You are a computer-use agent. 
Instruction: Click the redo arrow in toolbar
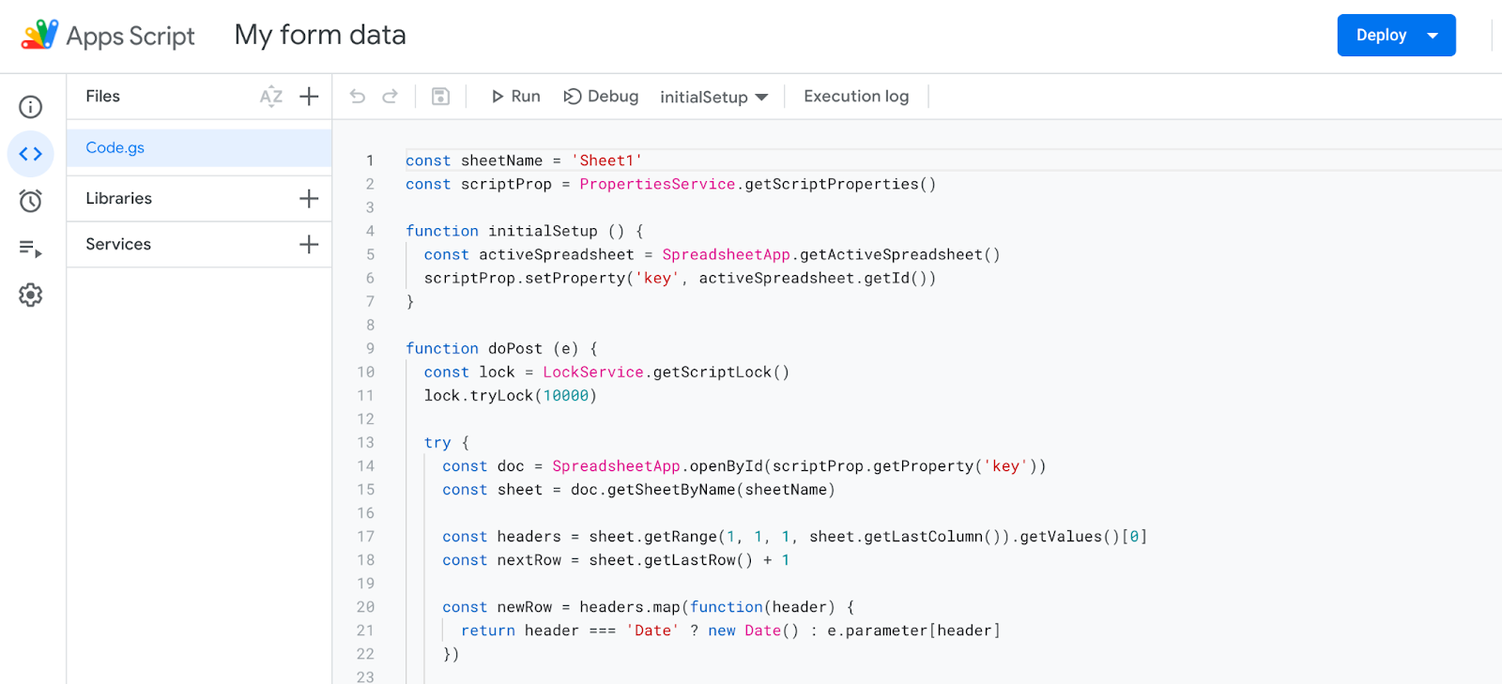coord(390,97)
